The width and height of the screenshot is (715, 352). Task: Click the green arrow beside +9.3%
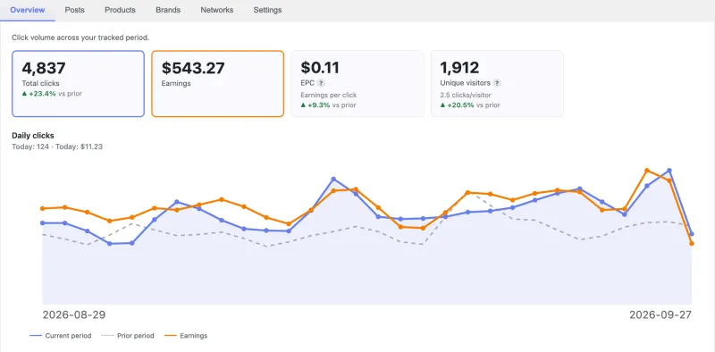point(303,105)
